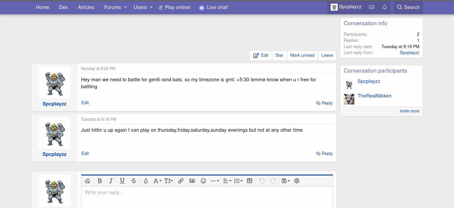Open the alerts bell icon

pos(385,7)
